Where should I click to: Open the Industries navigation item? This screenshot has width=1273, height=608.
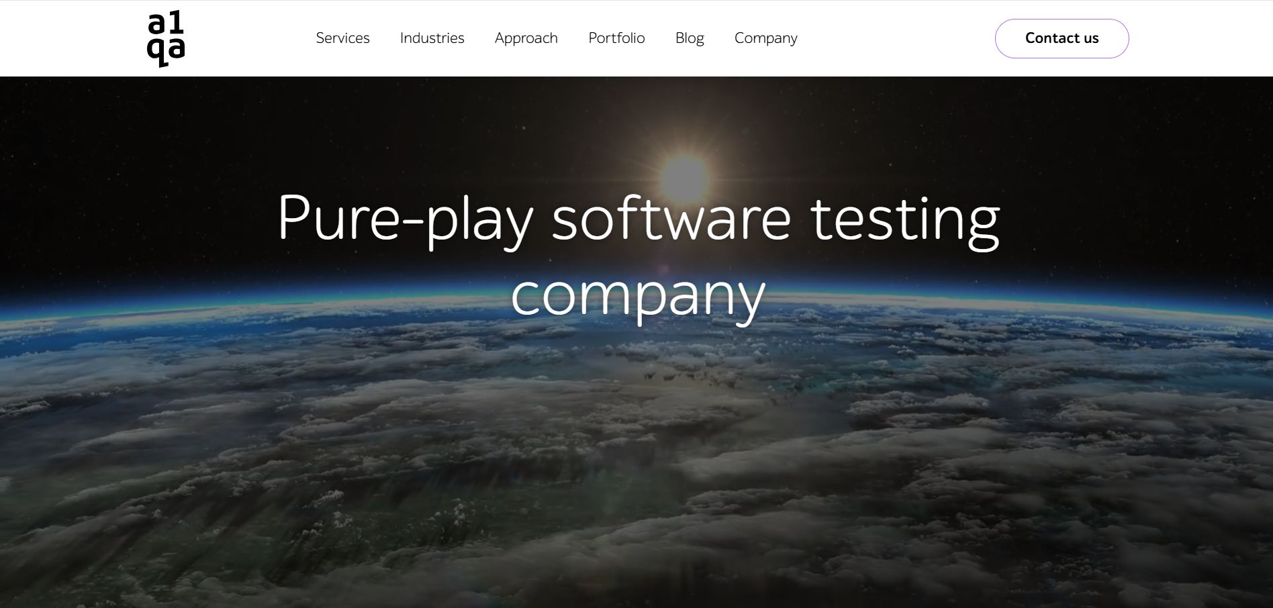(432, 38)
